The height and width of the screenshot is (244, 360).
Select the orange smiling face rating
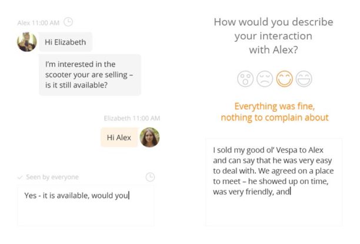coord(285,79)
